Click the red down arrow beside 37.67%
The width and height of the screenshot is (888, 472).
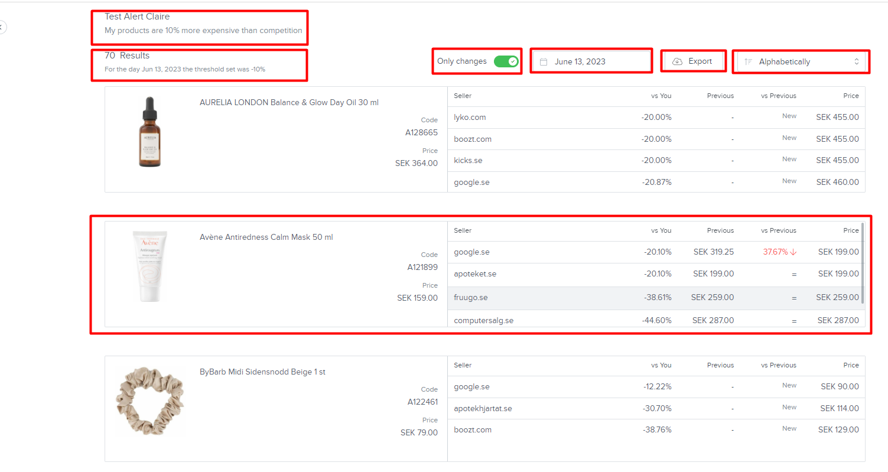[x=793, y=252]
